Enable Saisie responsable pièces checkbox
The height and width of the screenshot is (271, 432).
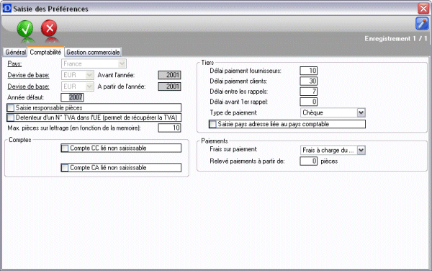click(11, 108)
